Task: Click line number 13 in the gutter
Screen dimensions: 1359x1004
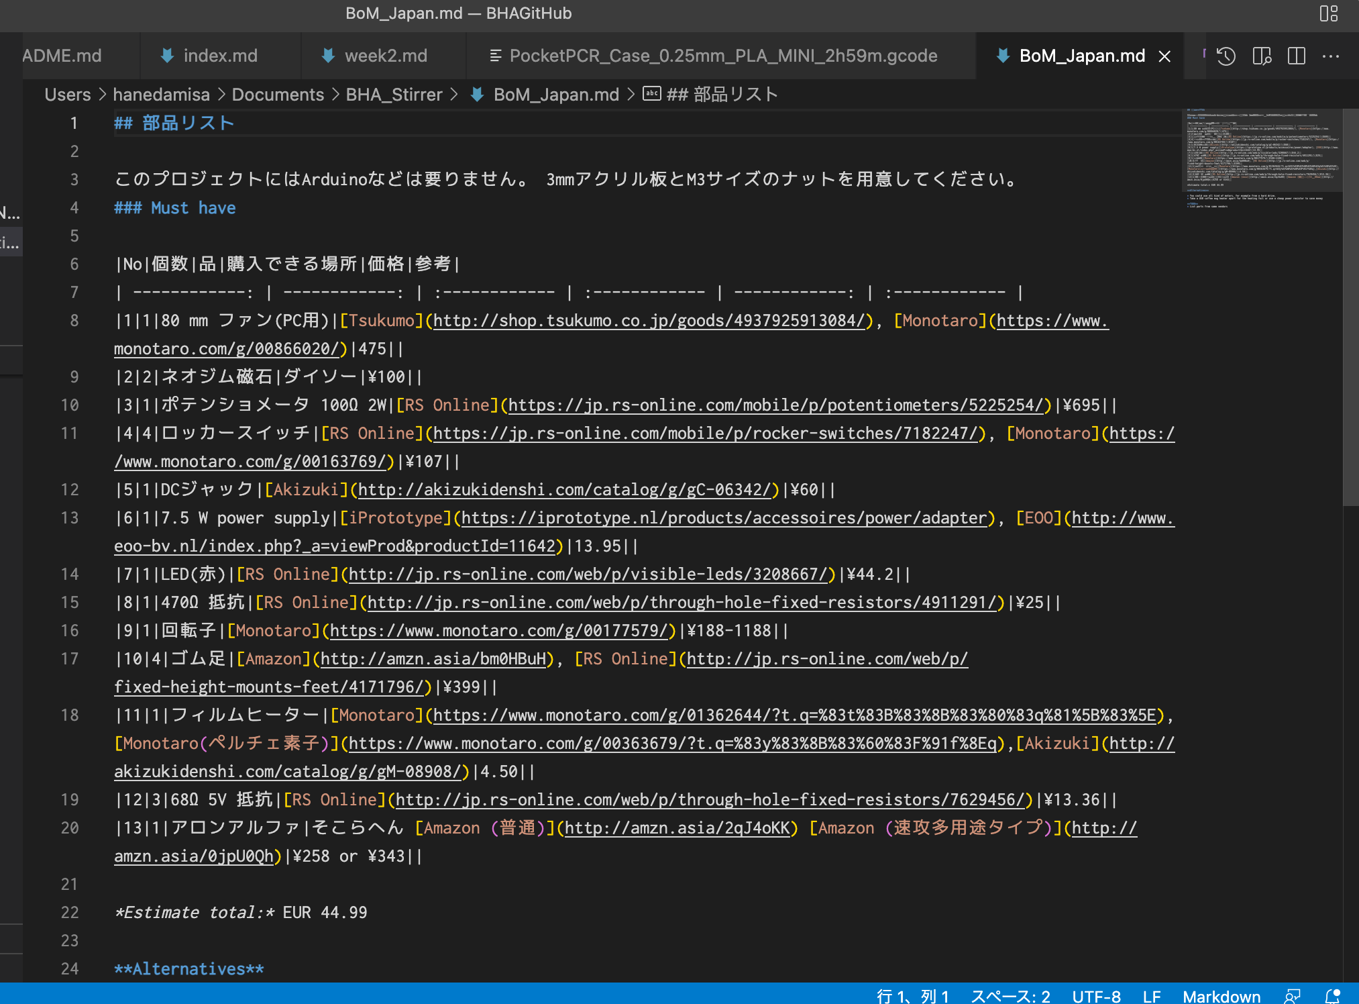Action: (x=70, y=518)
